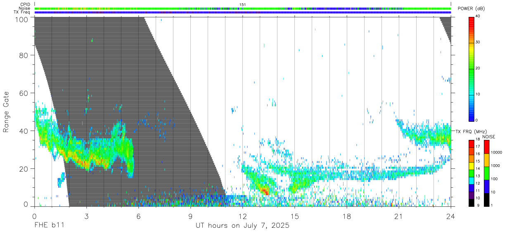Screen dimensions: 507x234
Task: Click the 12 tick on UT hours axis
Action: 243,216
